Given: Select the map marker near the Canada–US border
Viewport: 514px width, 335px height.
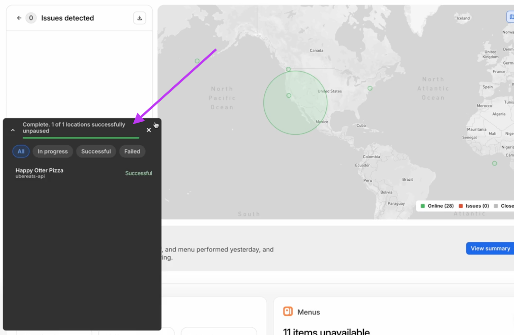Looking at the screenshot, I should [x=288, y=69].
